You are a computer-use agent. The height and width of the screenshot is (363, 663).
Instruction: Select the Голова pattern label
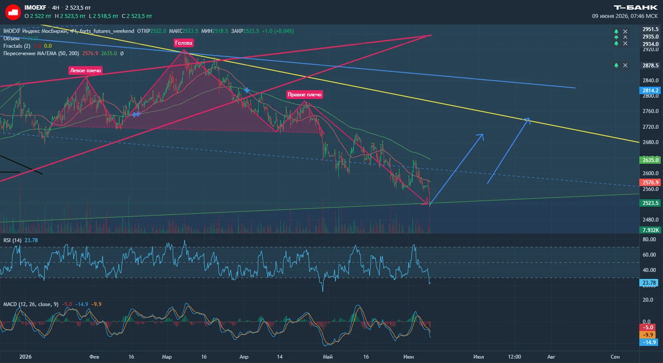(183, 43)
